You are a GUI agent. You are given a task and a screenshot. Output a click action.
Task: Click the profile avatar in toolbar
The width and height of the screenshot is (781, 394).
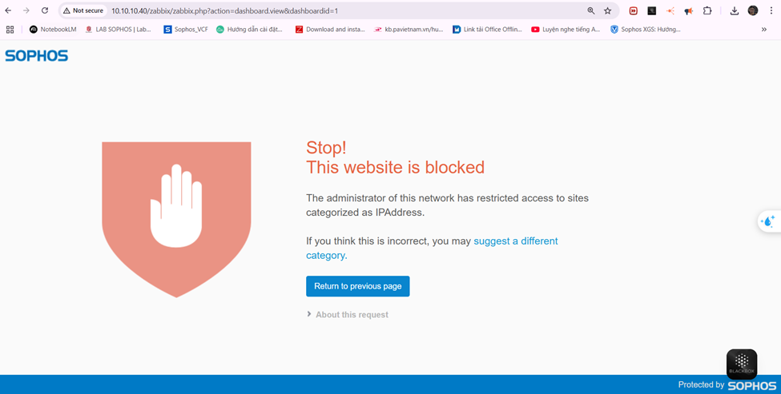coord(753,11)
